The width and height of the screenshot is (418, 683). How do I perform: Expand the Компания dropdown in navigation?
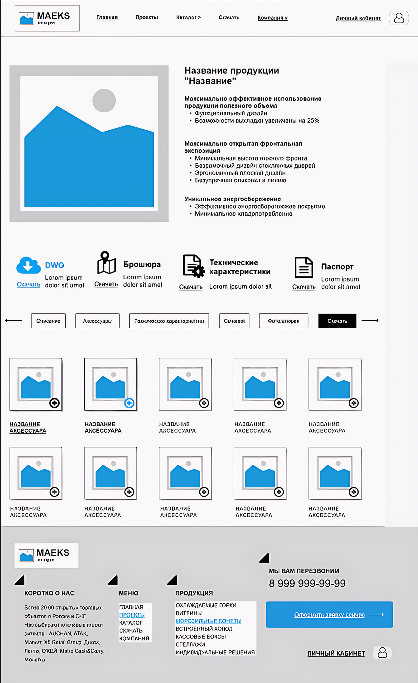[x=272, y=18]
